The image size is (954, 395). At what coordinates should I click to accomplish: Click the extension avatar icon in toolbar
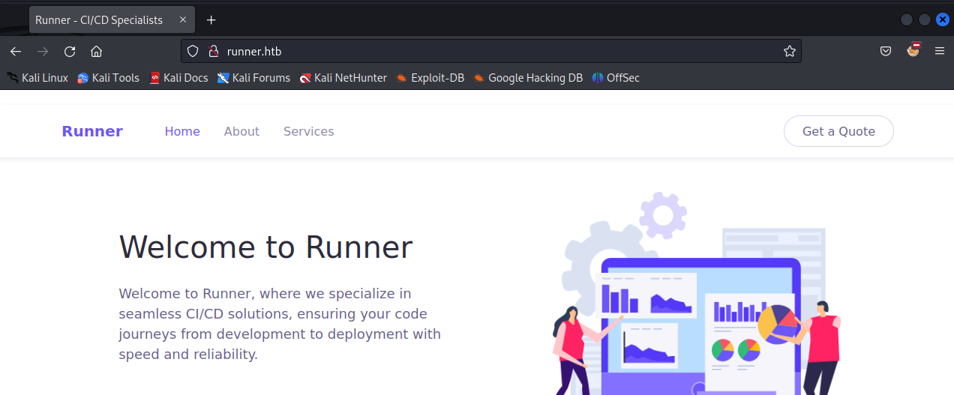click(913, 50)
